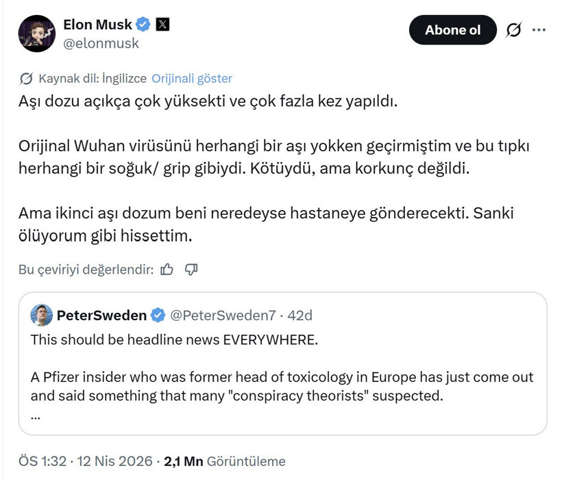Image resolution: width=562 pixels, height=479 pixels.
Task: Open the three-dot more options menu
Action: tap(539, 31)
